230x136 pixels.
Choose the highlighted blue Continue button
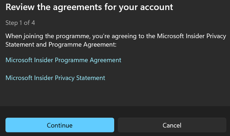(60, 125)
